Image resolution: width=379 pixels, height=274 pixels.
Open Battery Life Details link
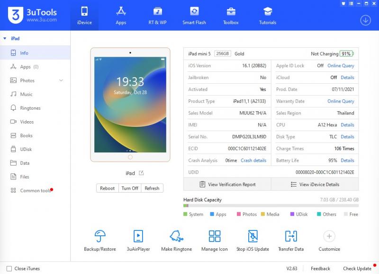pos(347,160)
